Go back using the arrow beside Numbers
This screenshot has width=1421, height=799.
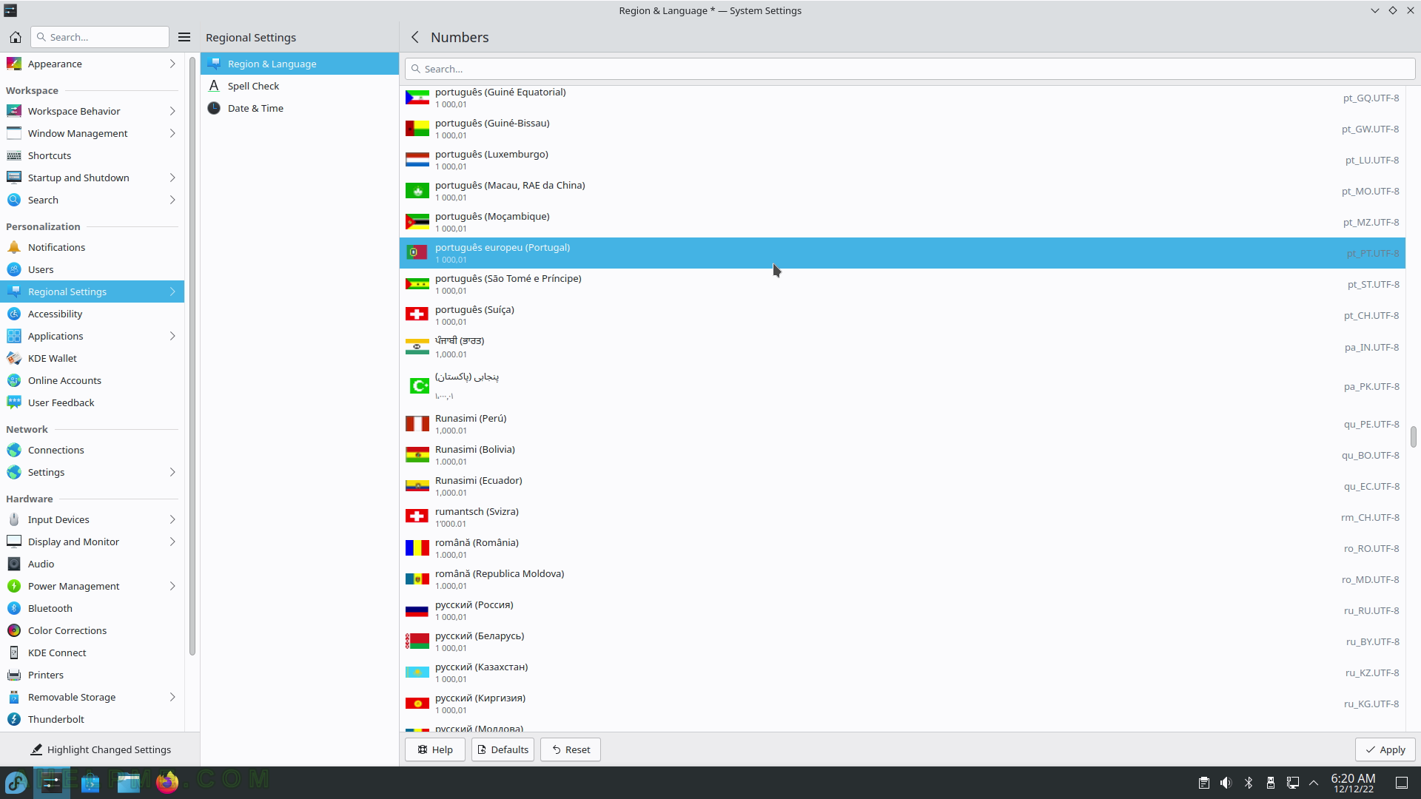pyautogui.click(x=415, y=37)
